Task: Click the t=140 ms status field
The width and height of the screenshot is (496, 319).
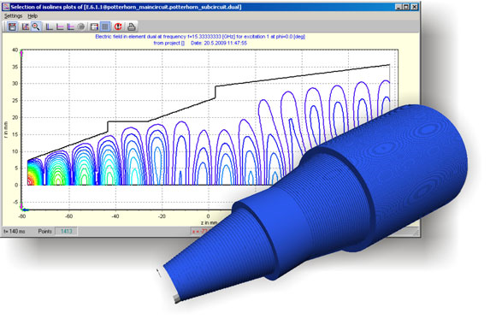Action: coord(15,231)
